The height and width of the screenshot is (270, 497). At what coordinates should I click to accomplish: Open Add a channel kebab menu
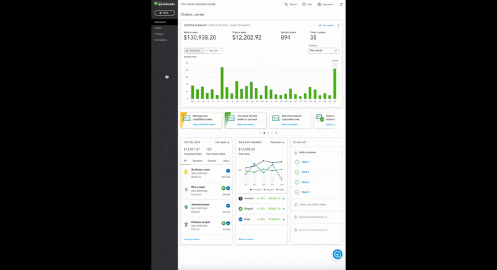338,153
